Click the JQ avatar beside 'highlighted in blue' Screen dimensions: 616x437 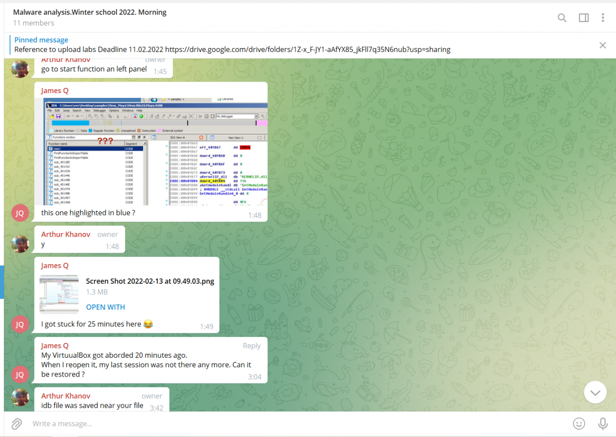20,213
